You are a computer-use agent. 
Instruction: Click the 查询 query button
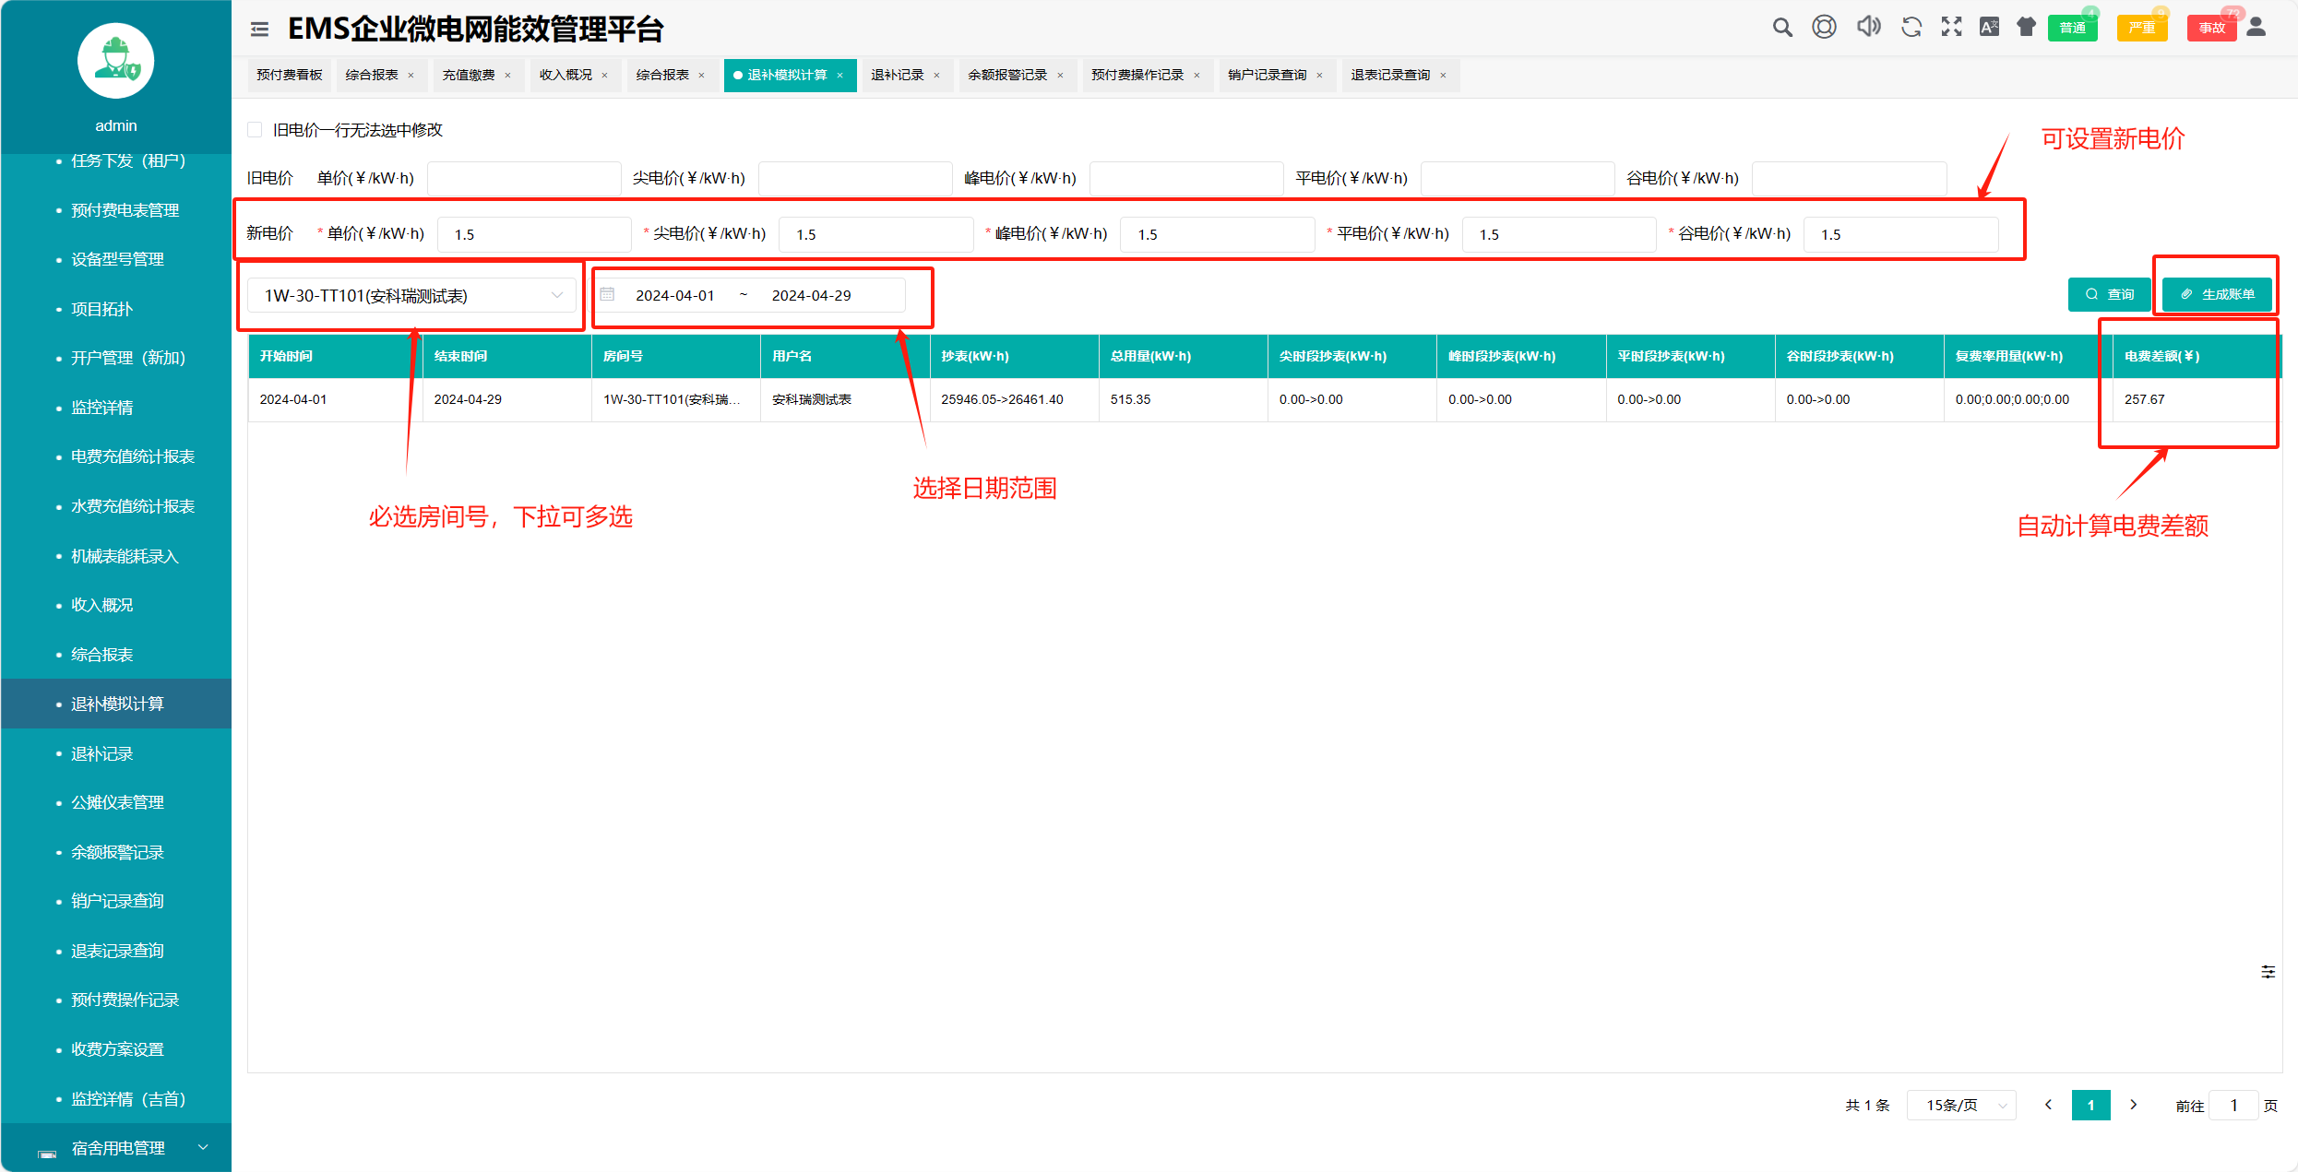(x=2109, y=294)
